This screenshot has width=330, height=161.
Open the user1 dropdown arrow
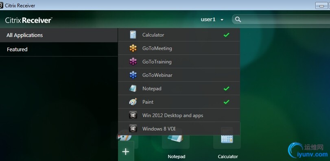(x=222, y=20)
